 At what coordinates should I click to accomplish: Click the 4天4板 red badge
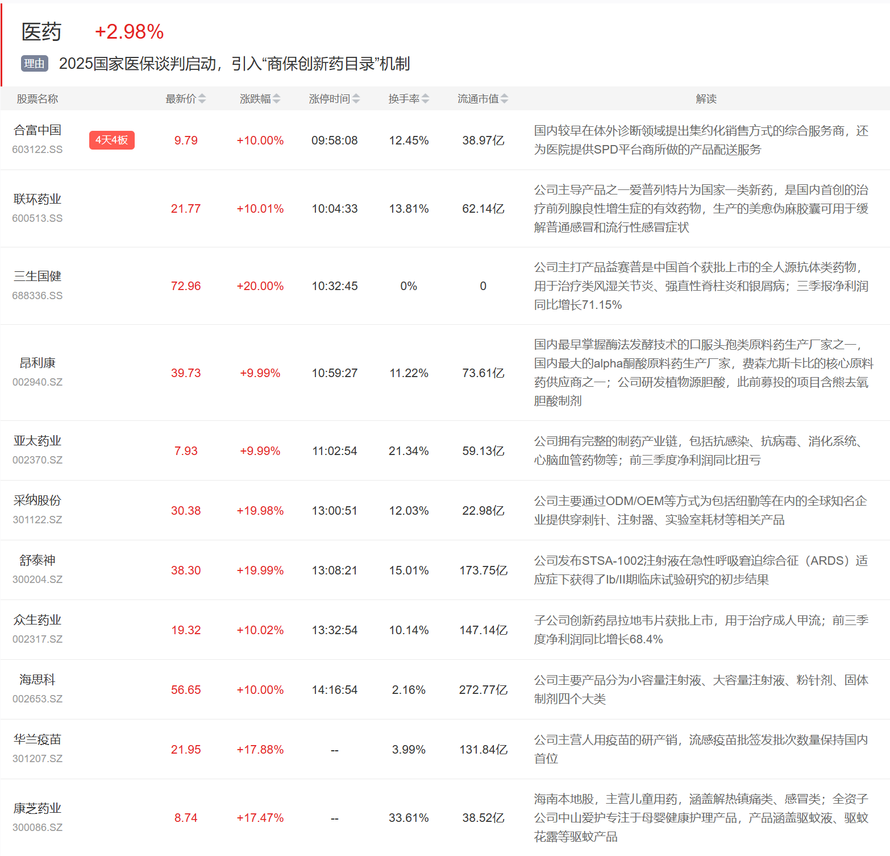(111, 140)
